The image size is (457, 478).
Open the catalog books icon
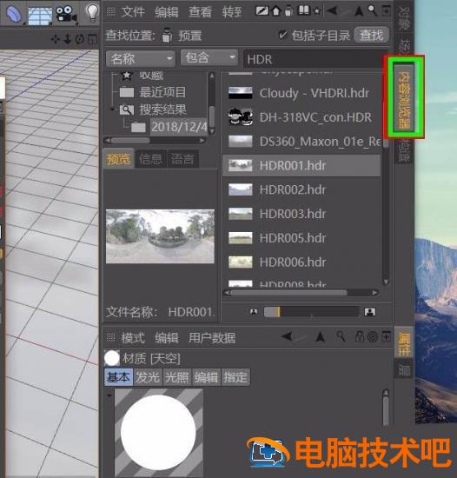(304, 10)
